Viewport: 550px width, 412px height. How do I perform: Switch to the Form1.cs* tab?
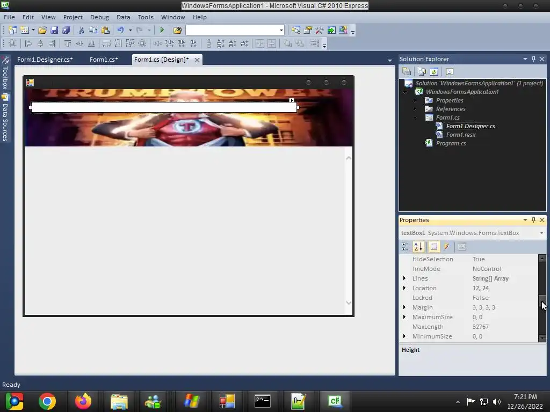[104, 60]
